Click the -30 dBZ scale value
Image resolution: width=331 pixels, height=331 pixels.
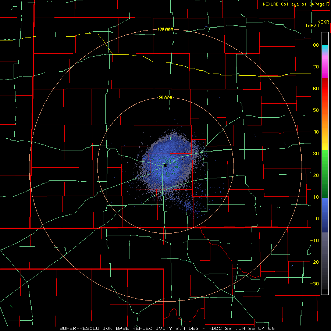314,284
